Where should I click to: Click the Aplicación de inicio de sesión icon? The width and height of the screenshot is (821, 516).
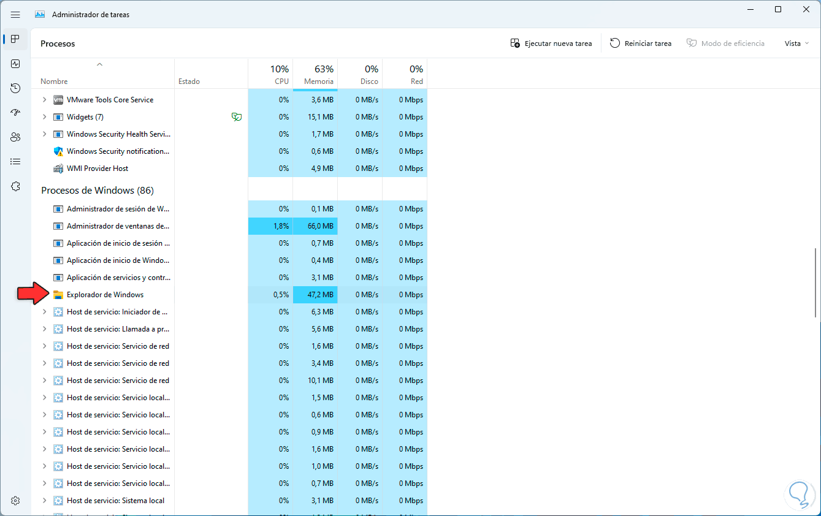coord(58,243)
